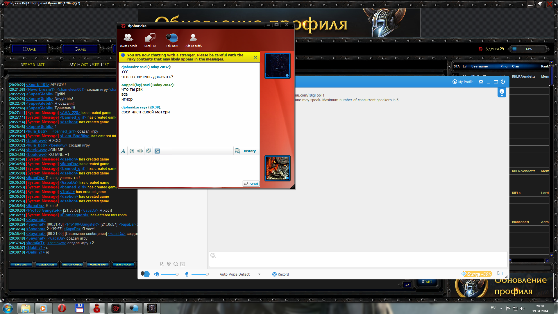Open the round cookie-style emoticon set
The height and width of the screenshot is (314, 558).
pyautogui.click(x=149, y=151)
